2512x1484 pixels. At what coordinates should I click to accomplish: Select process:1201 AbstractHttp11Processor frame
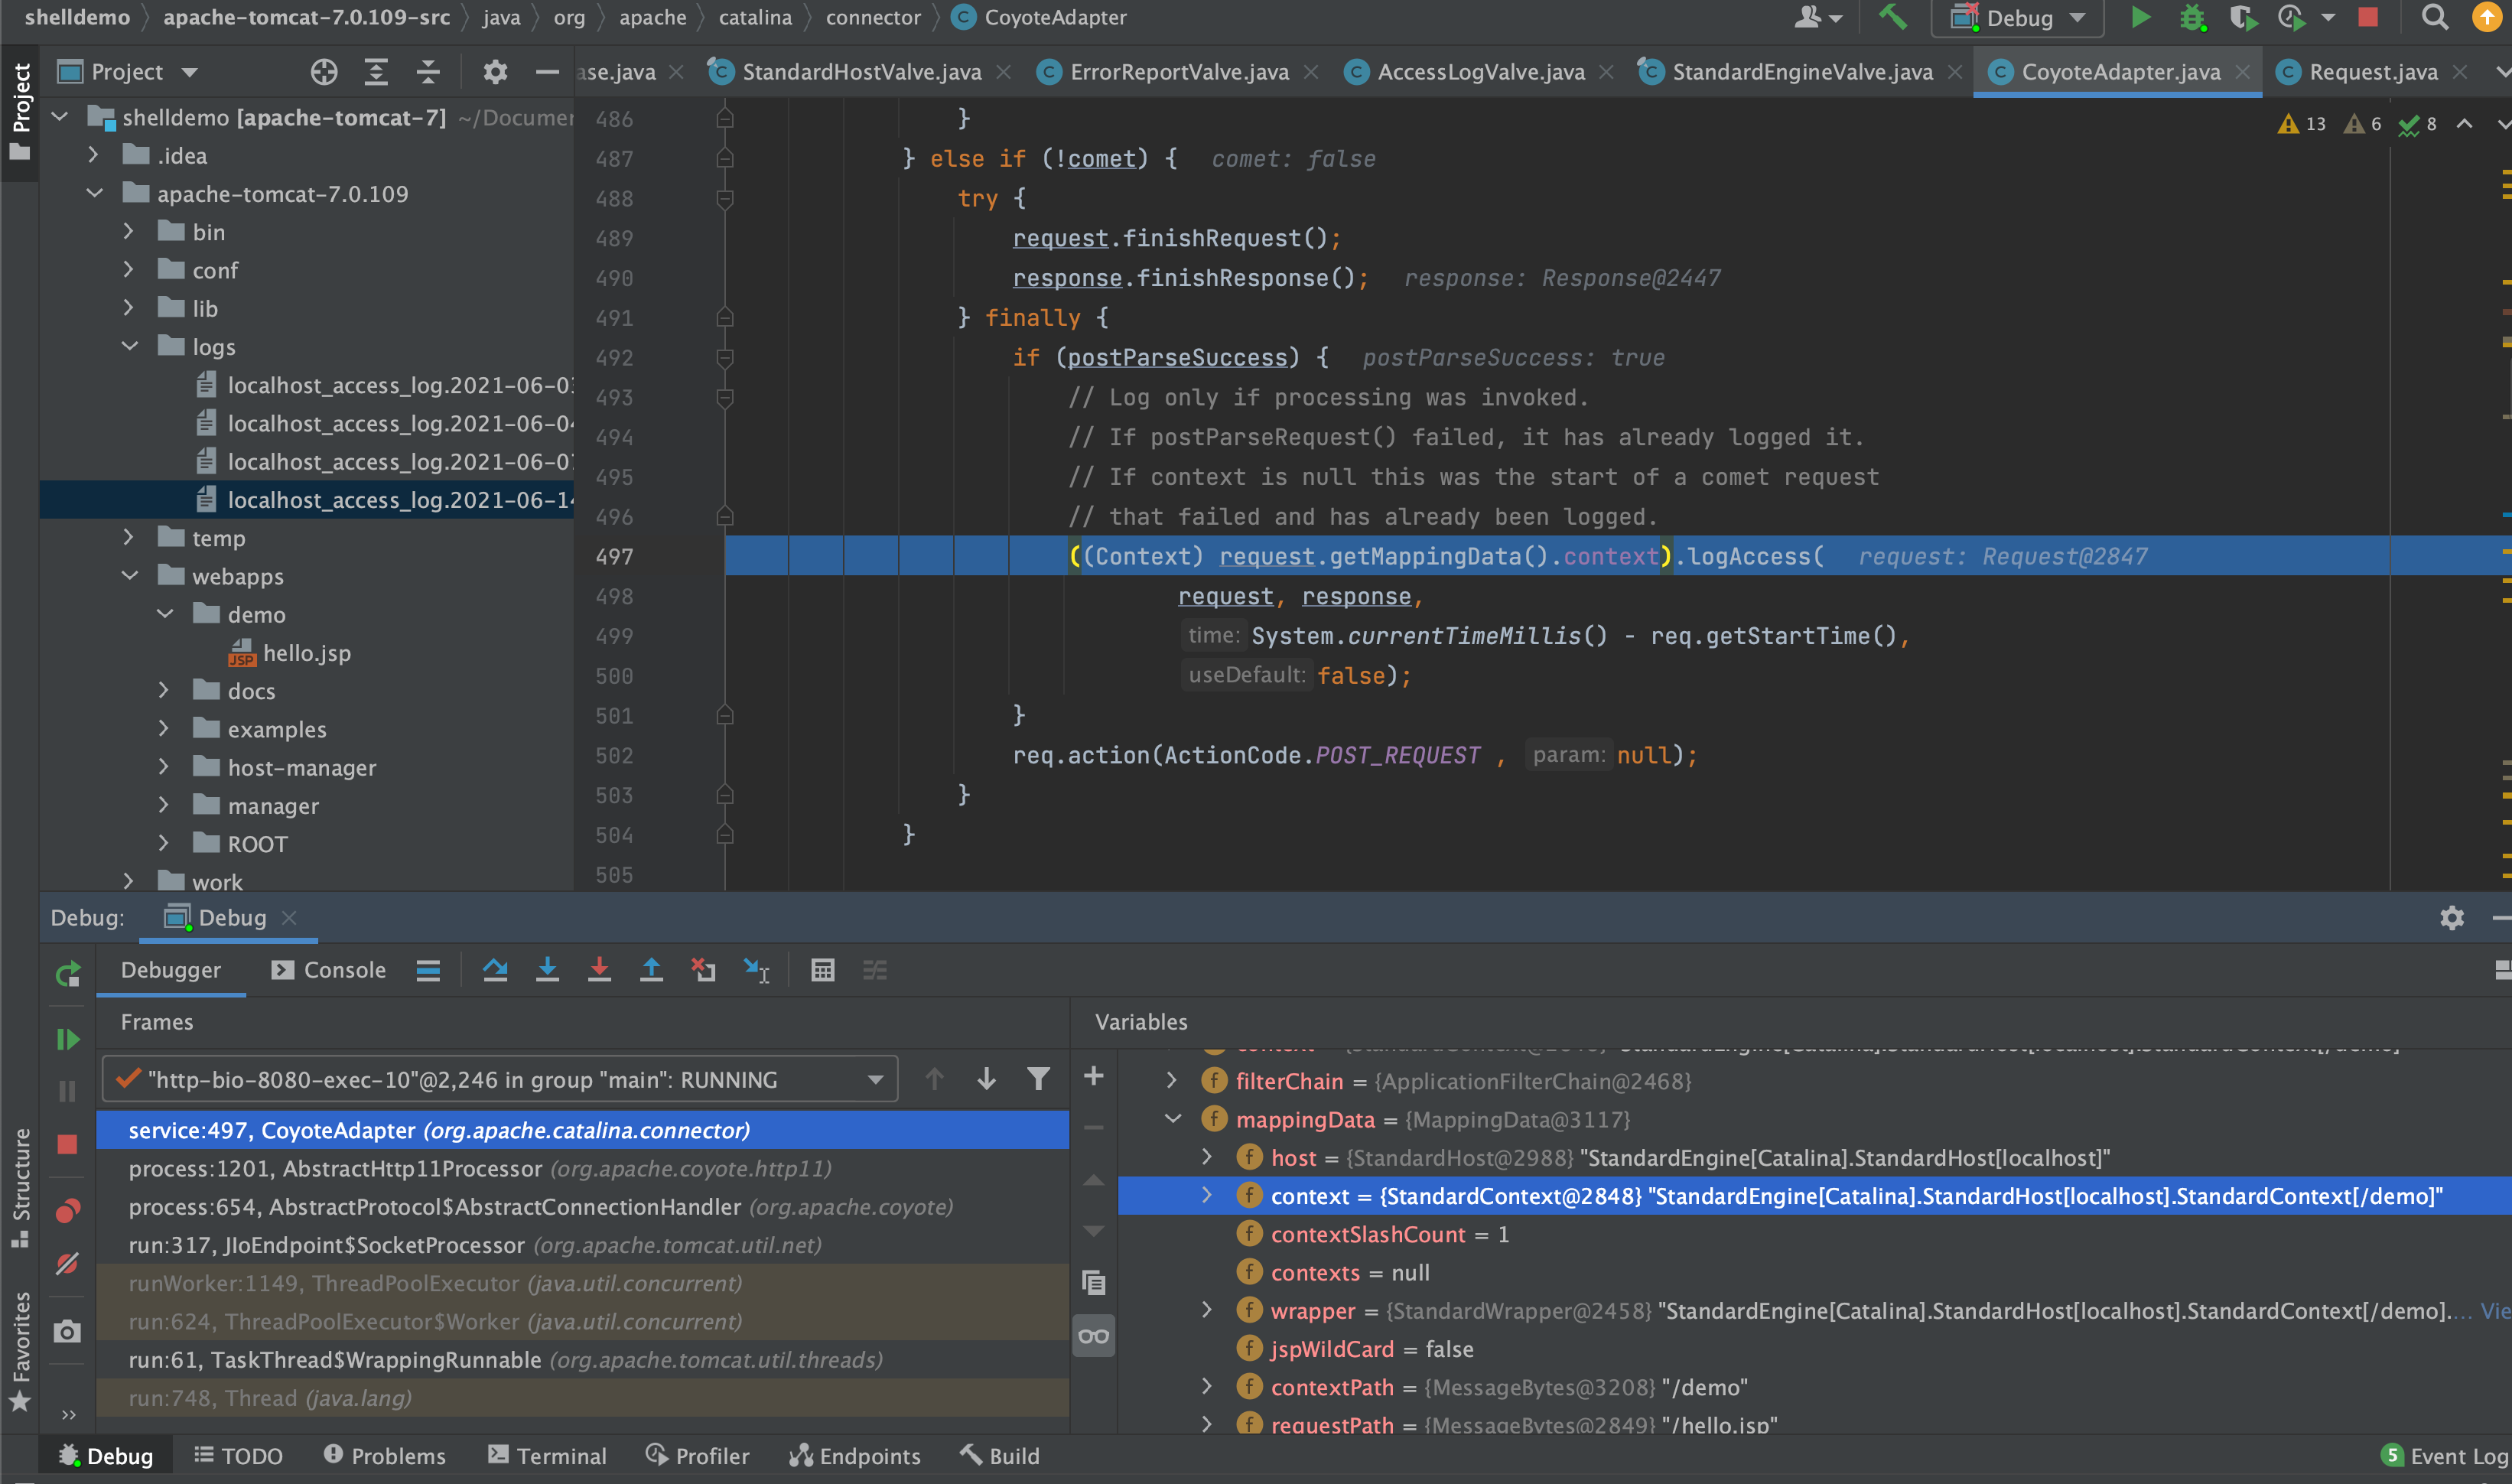tap(582, 1168)
